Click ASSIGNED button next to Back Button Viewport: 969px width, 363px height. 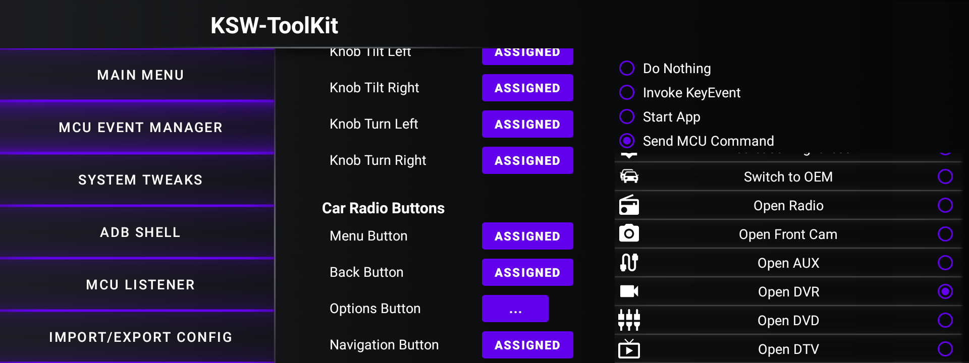point(527,272)
